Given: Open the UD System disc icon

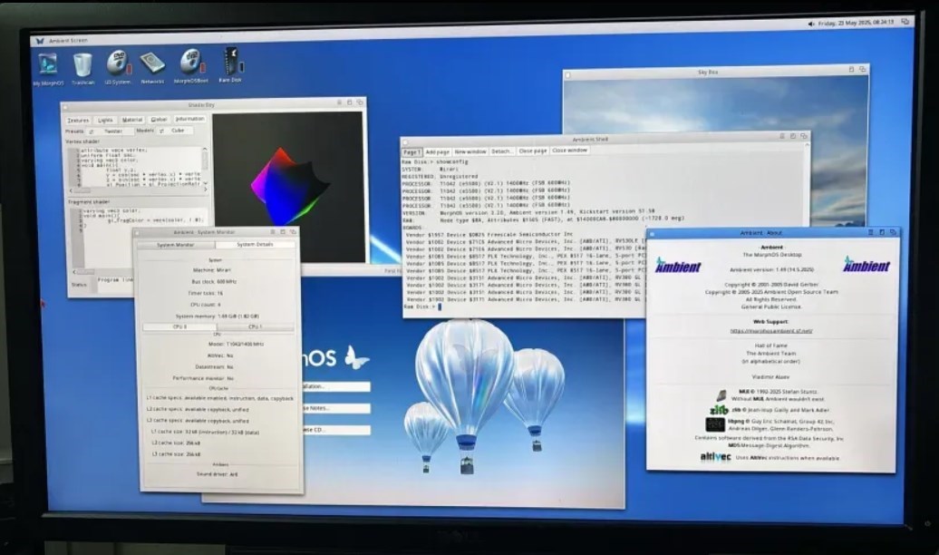Looking at the screenshot, I should (118, 63).
